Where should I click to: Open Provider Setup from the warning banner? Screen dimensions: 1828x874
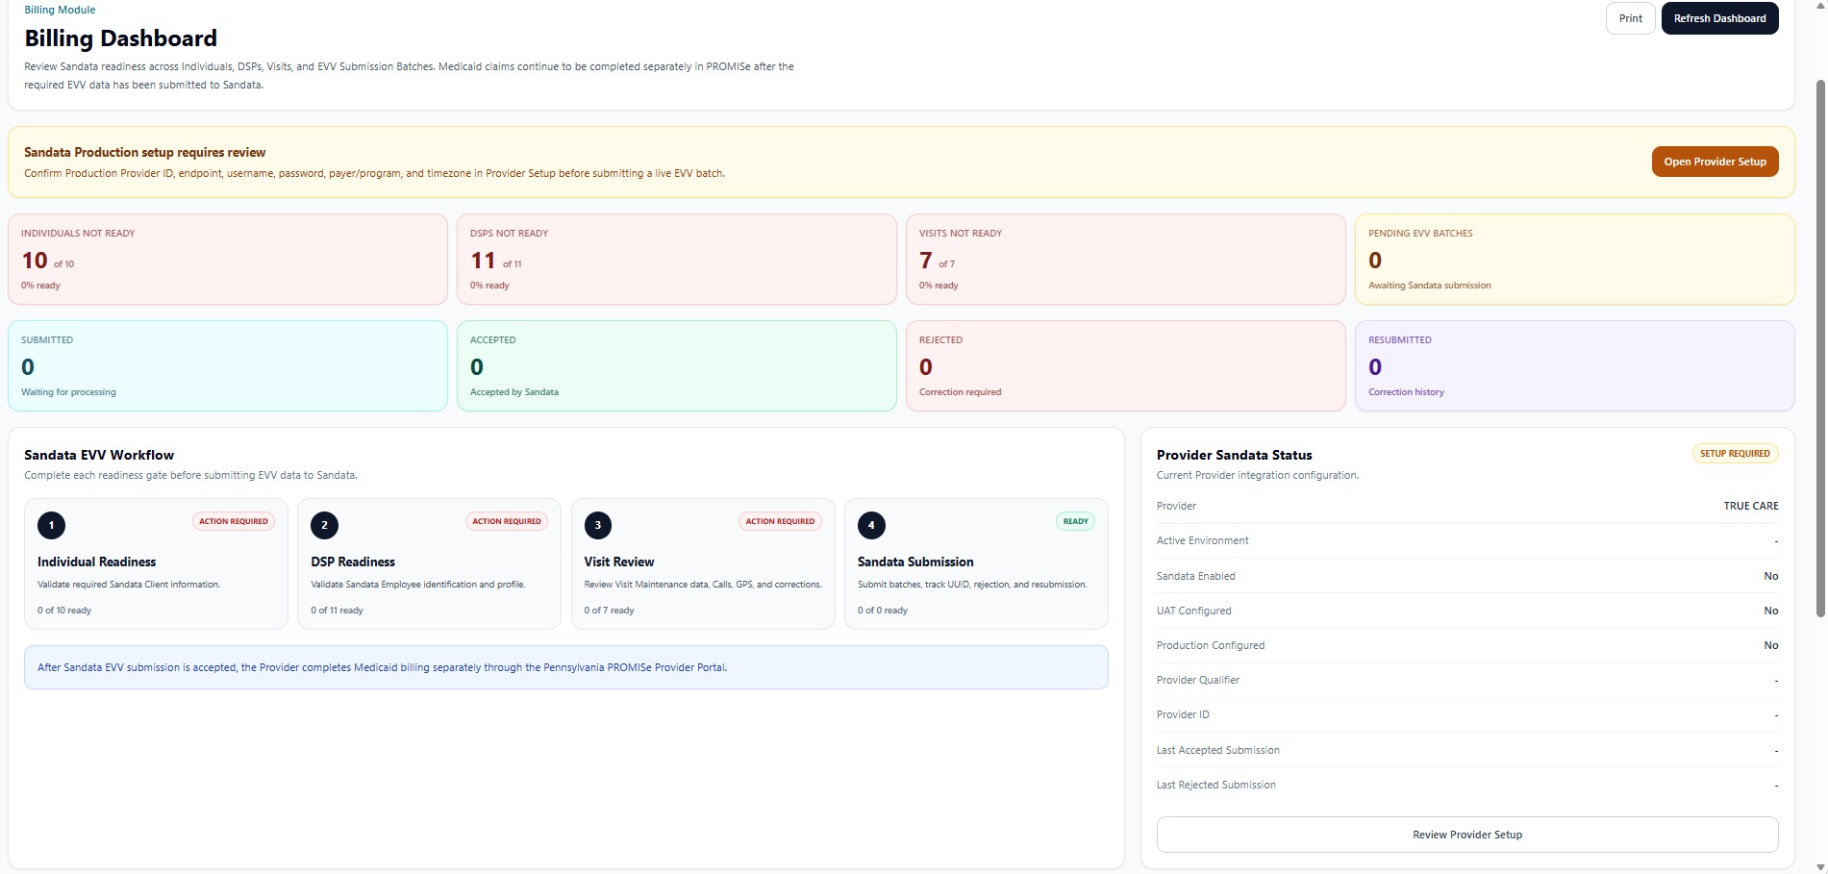coord(1715,162)
